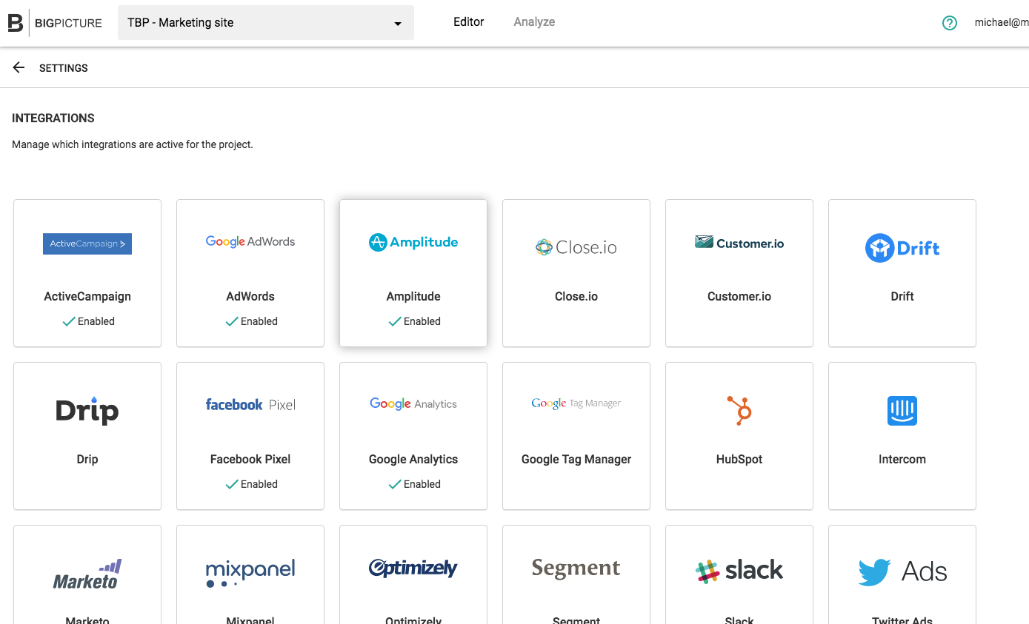Open the TBP - Marketing site project dropdown
The height and width of the screenshot is (624, 1029).
click(x=265, y=23)
